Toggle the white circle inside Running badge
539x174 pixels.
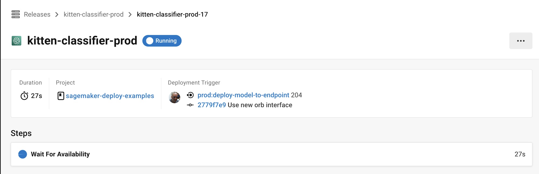(x=150, y=41)
